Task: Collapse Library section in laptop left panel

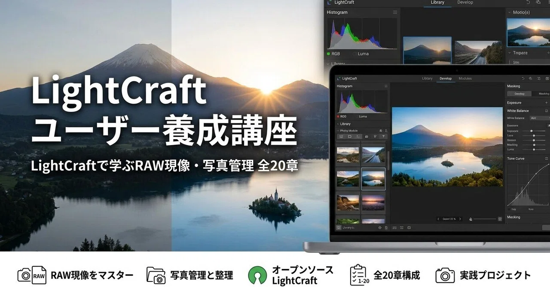Action: tap(338, 124)
